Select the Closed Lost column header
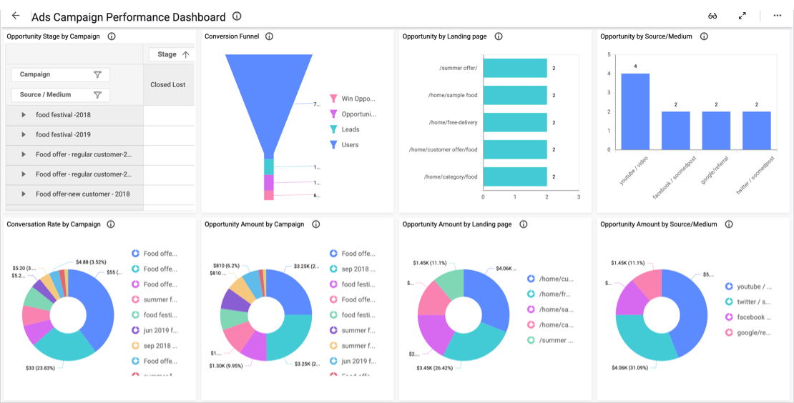This screenshot has height=403, width=794. tap(168, 84)
